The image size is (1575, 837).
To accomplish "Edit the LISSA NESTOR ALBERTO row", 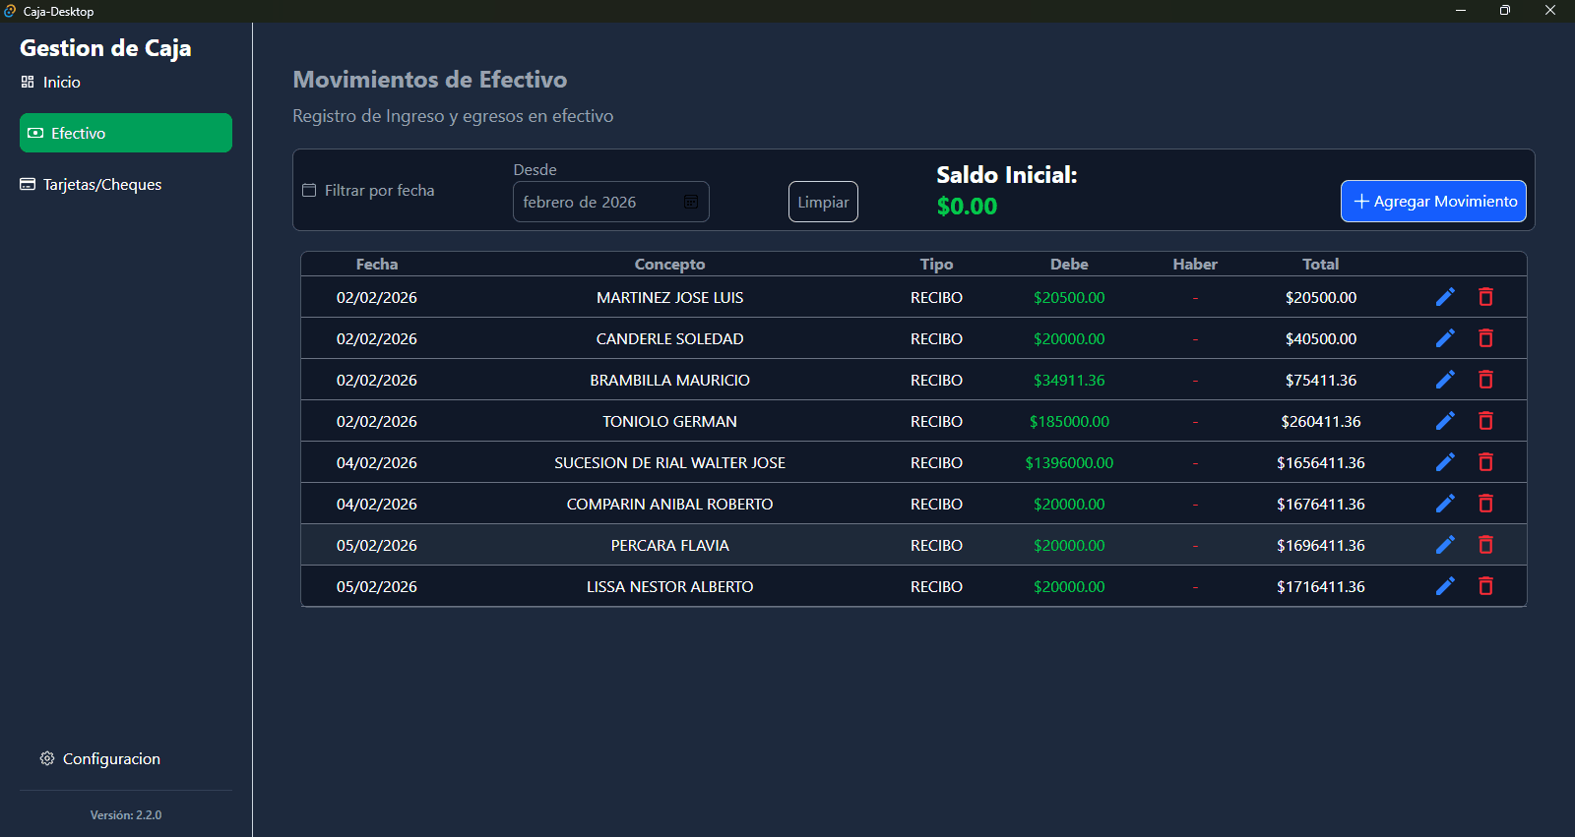I will 1445,586.
